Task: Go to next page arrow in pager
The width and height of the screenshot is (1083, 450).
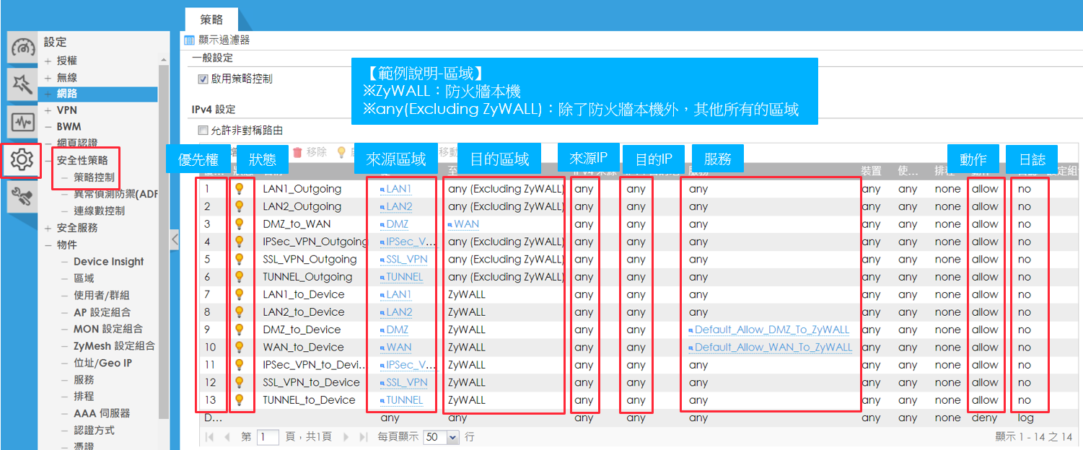Action: (346, 437)
